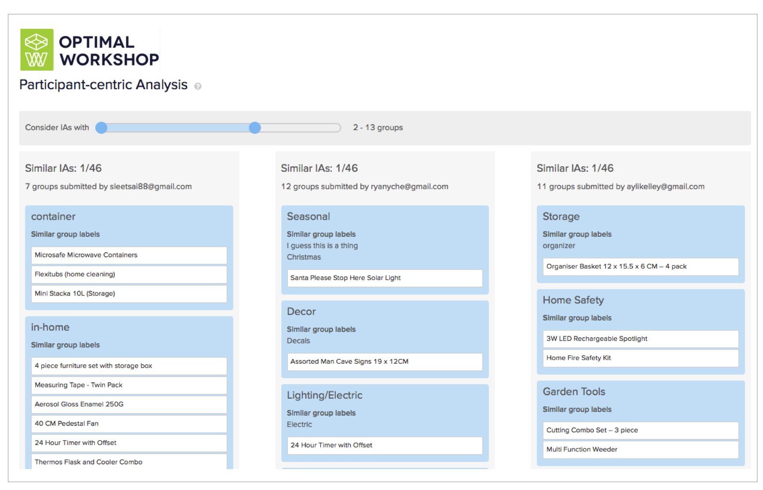Screen dimensions: 763x490
Task: Click the Optimal Workshop logo
Action: click(90, 50)
